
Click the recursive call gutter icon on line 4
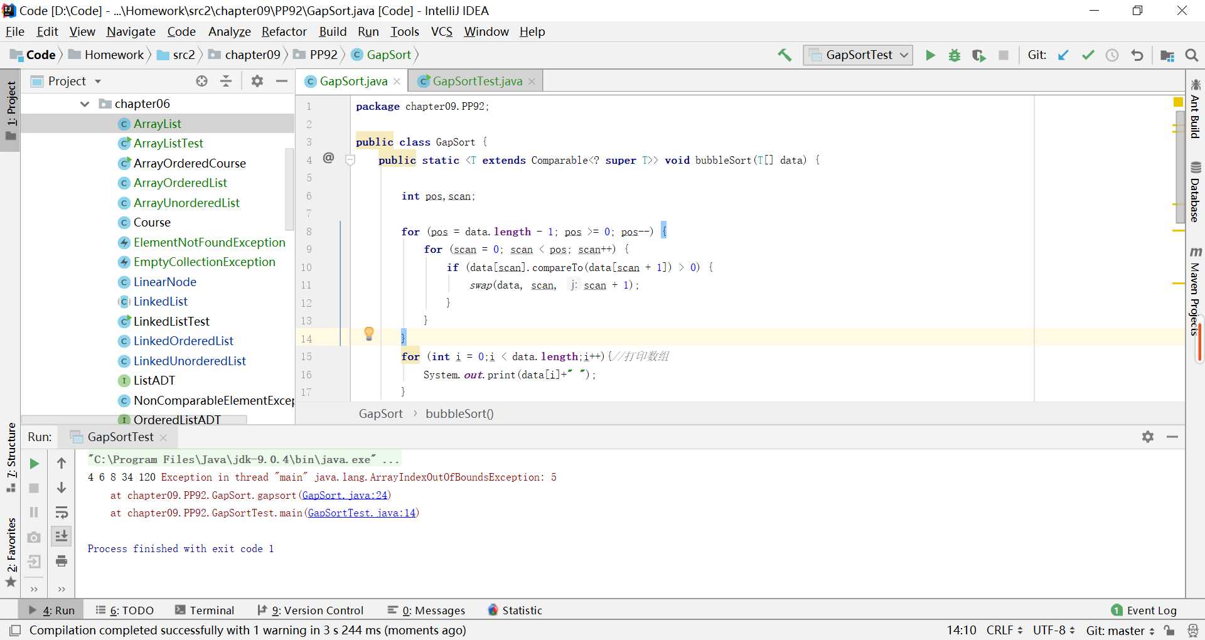pyautogui.click(x=328, y=158)
